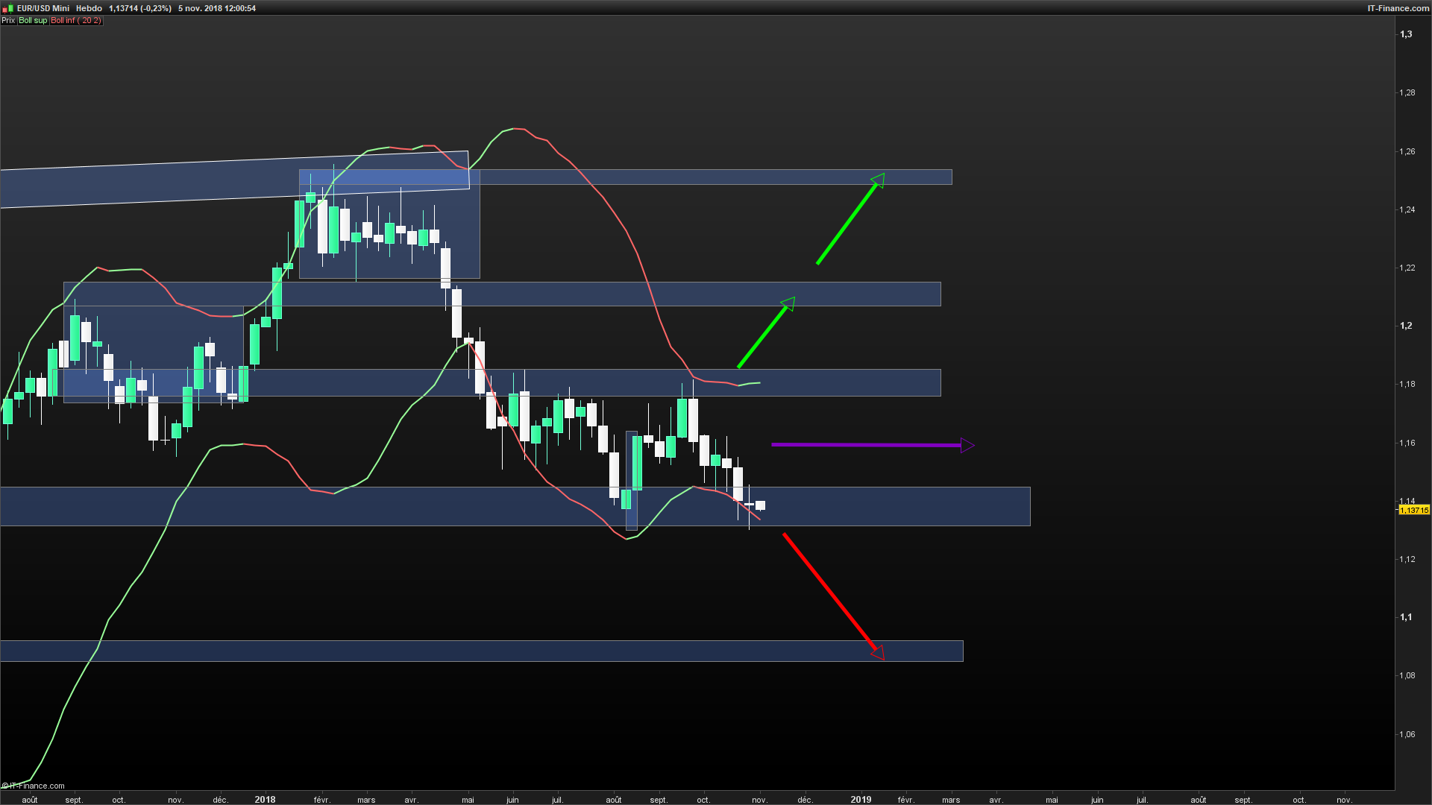The image size is (1432, 805).
Task: Click the upper green arrow head
Action: 878,180
